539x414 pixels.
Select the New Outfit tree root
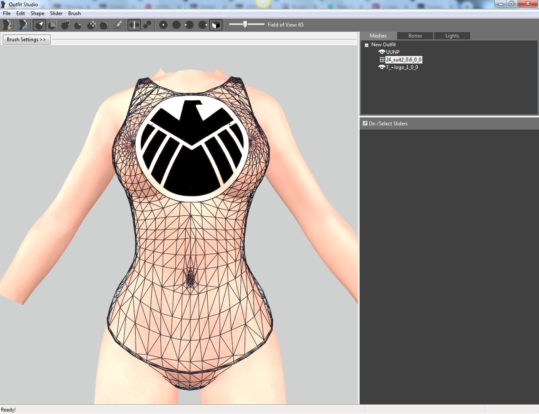tap(384, 45)
